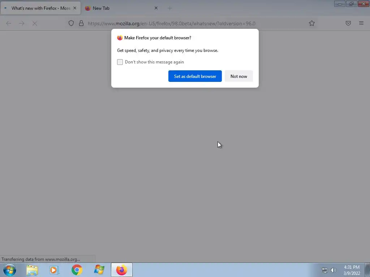Stop loading the page with X button
The width and height of the screenshot is (370, 277).
click(x=35, y=23)
